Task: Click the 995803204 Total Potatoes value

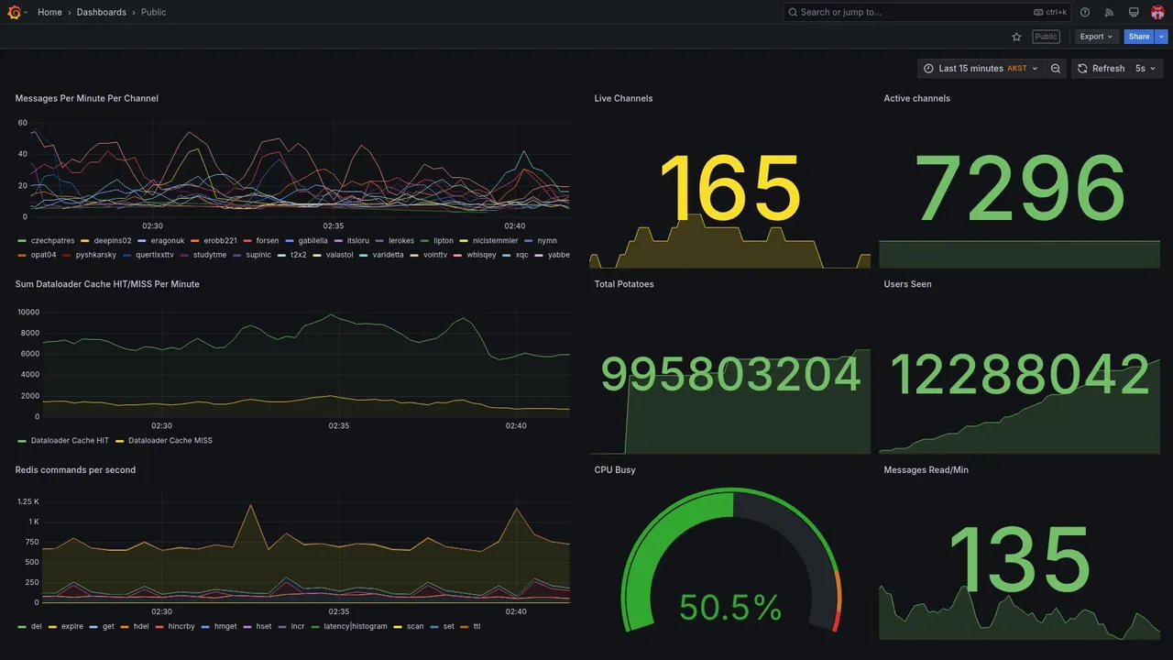Action: coord(730,374)
